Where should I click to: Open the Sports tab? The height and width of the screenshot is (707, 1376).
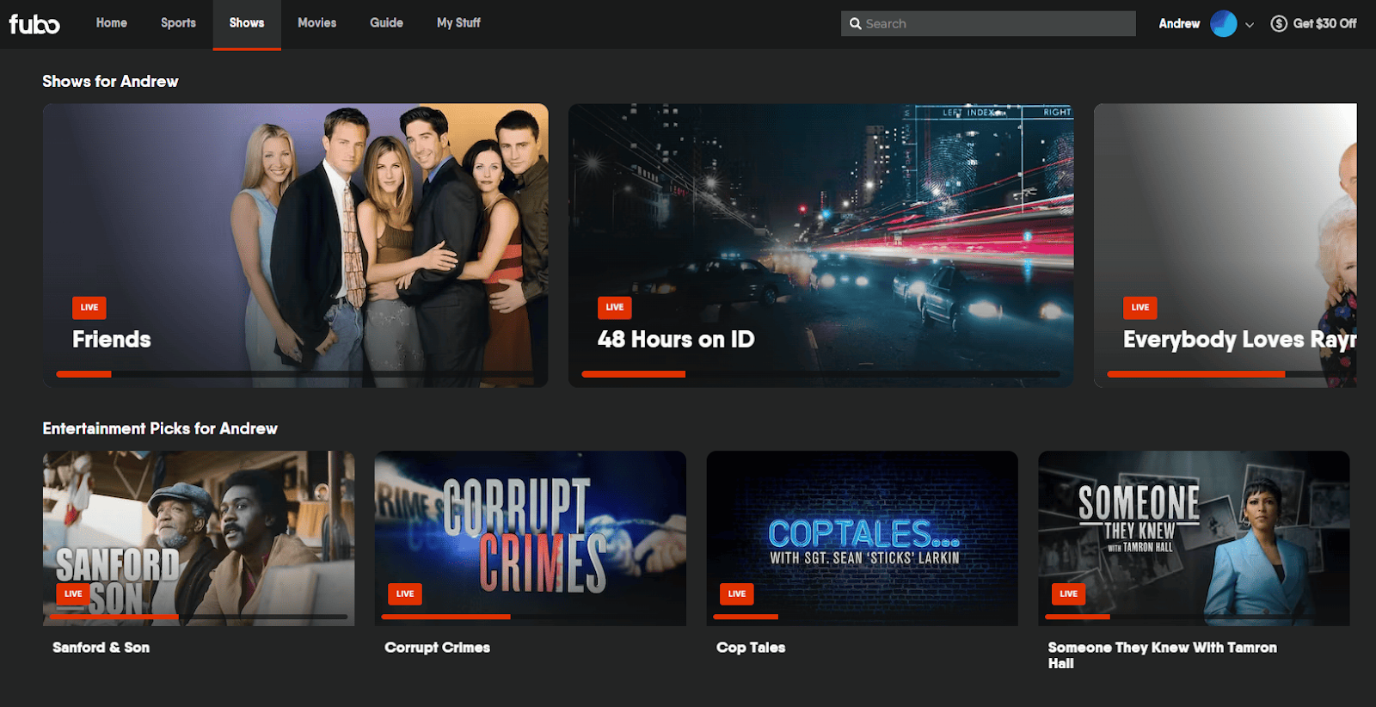pyautogui.click(x=178, y=23)
